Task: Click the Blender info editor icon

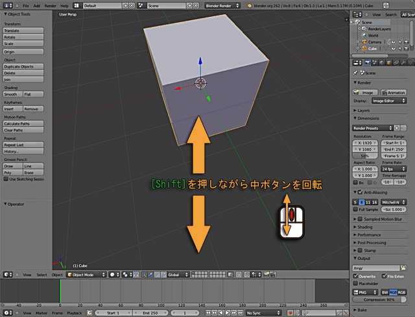Action: pyautogui.click(x=5, y=5)
